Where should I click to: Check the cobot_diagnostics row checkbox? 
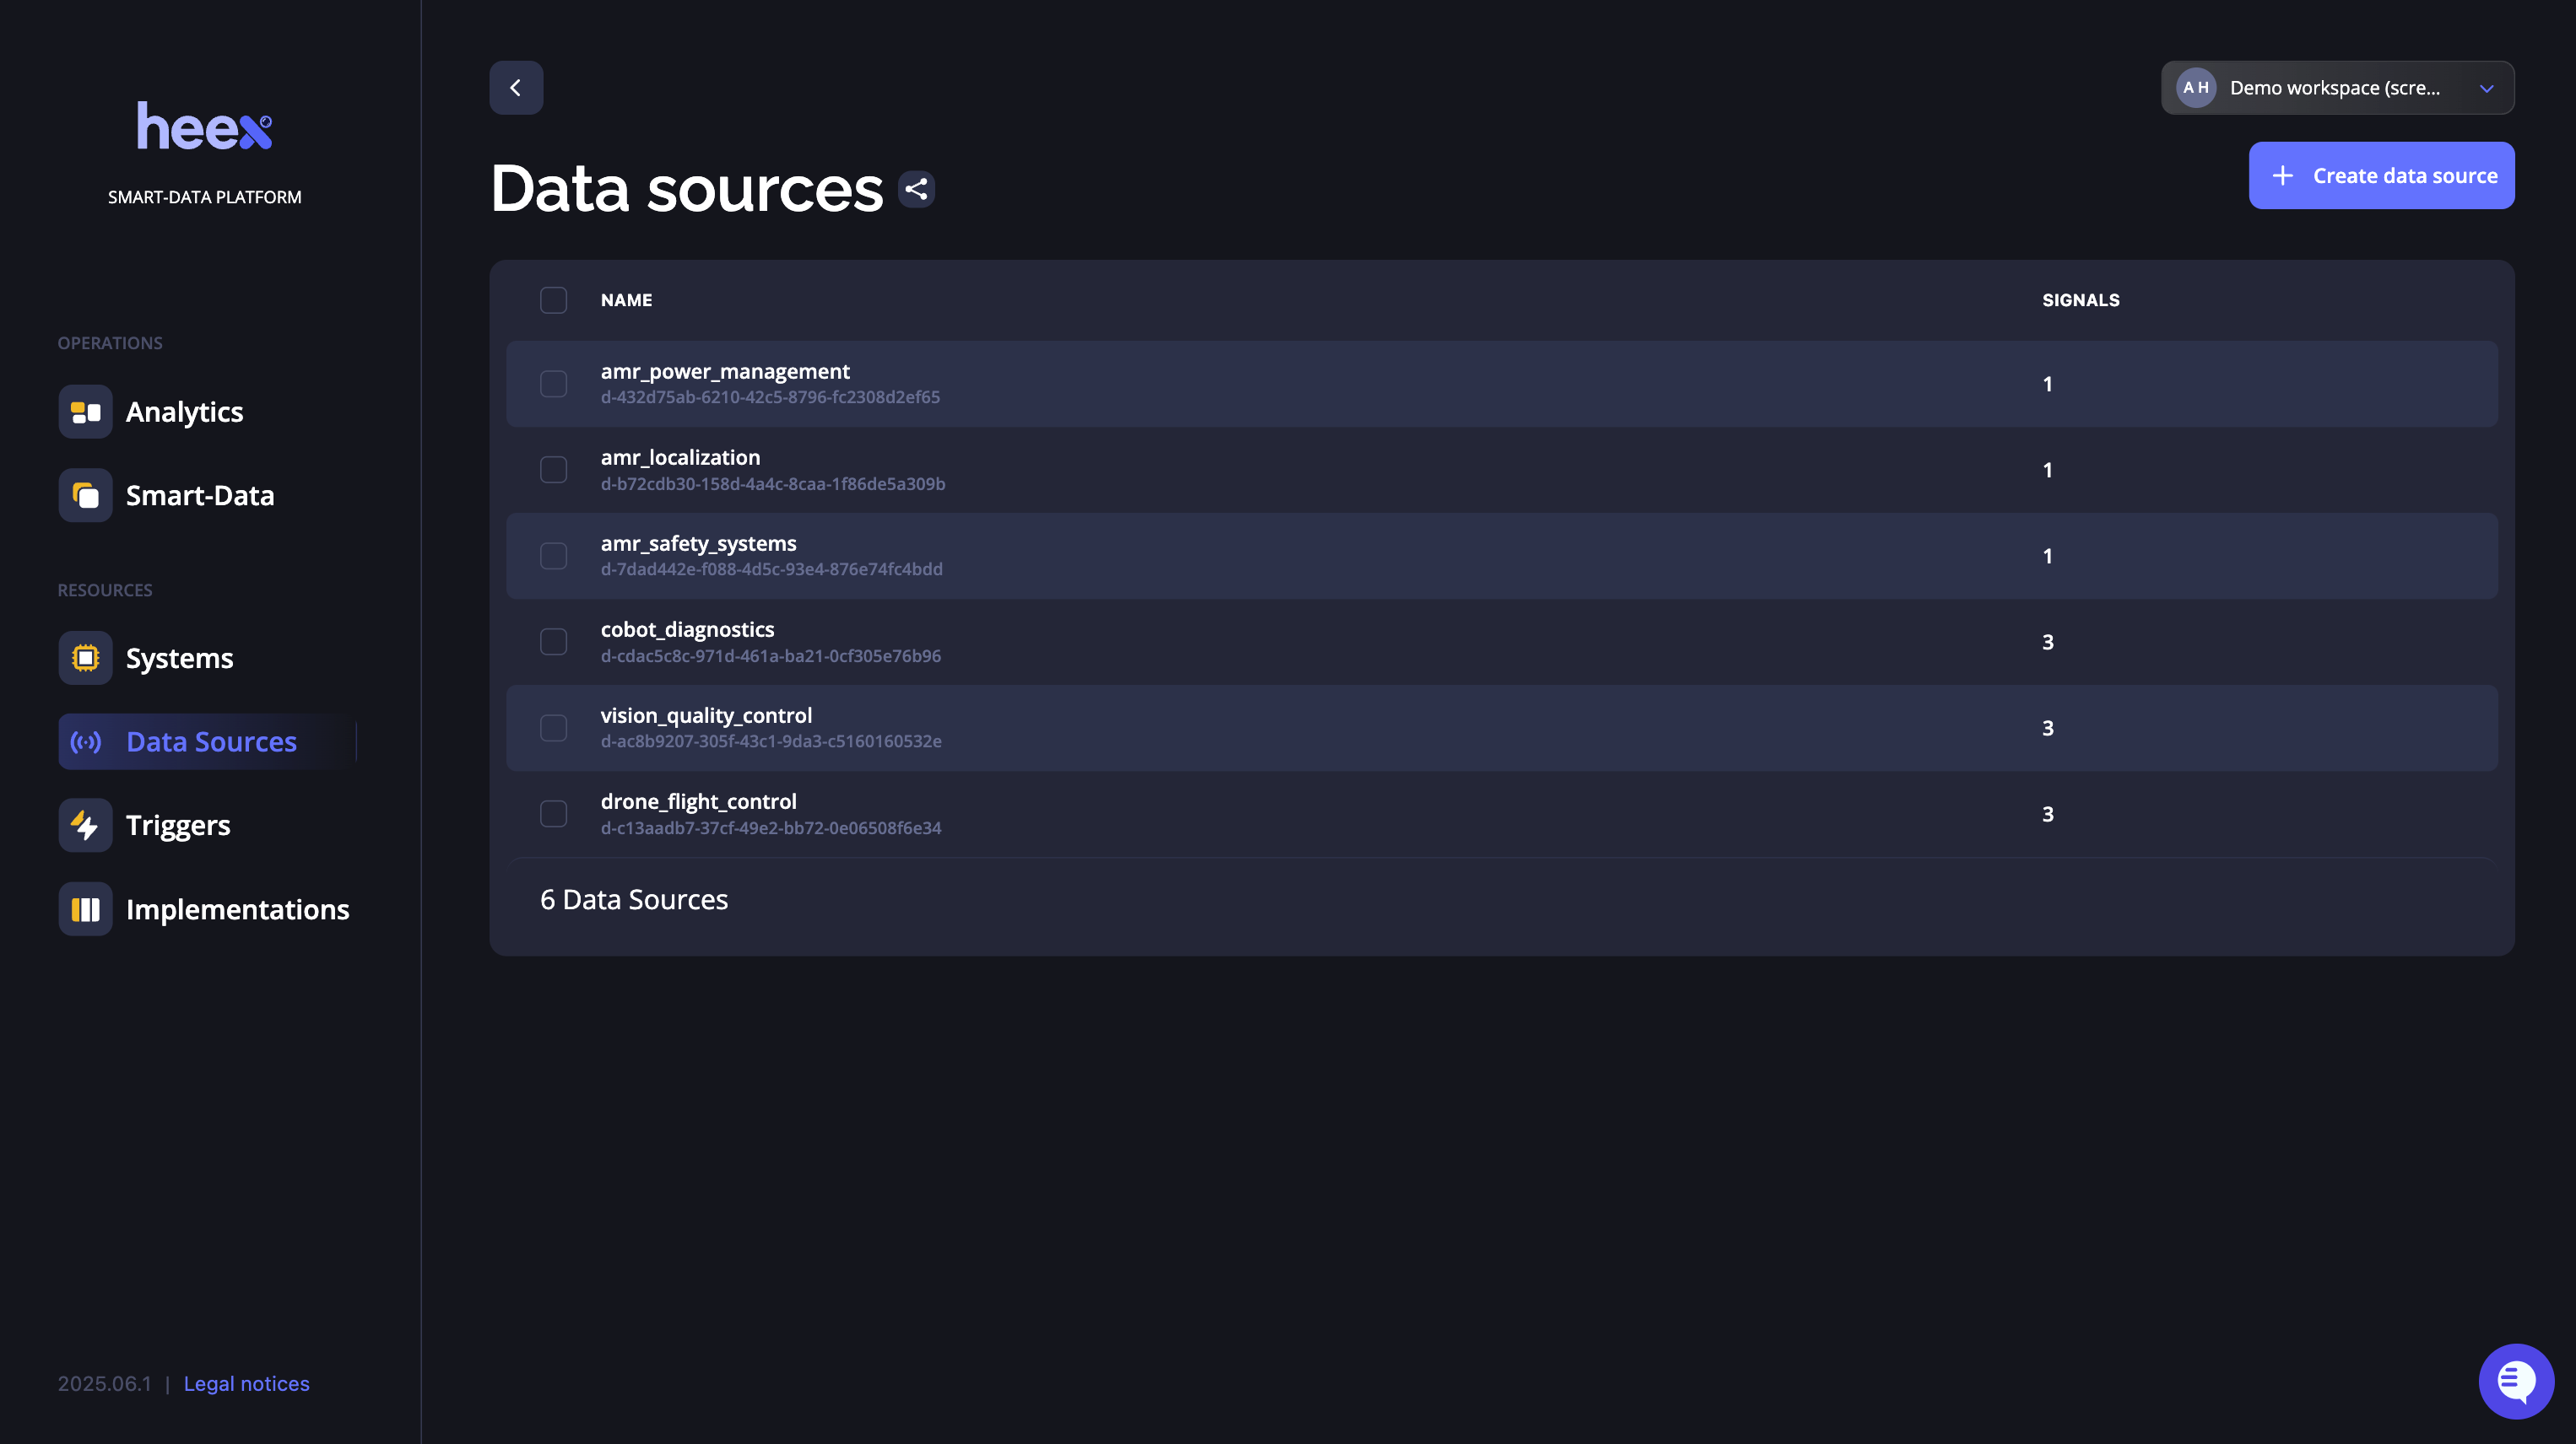tap(553, 642)
